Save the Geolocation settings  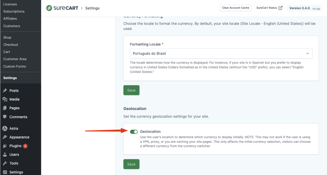coord(131,164)
